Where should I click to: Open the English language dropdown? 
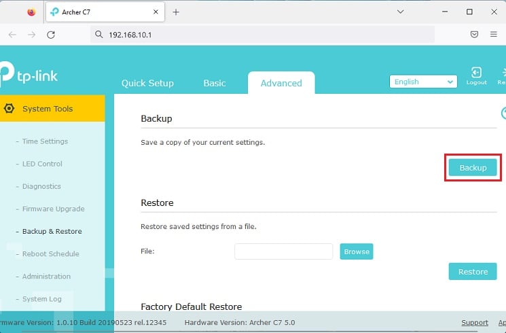(x=423, y=82)
